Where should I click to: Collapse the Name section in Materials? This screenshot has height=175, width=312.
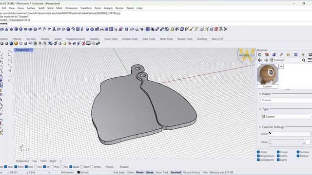[260, 94]
